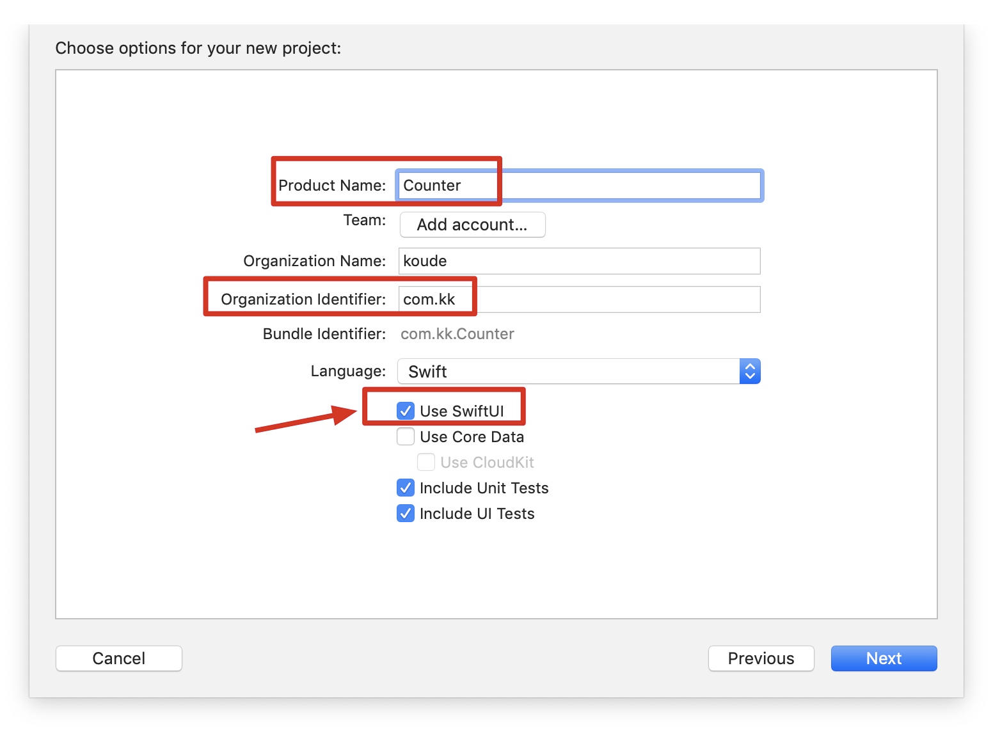The height and width of the screenshot is (732, 993).
Task: Click the Organization Name field containing koude
Action: click(x=579, y=261)
